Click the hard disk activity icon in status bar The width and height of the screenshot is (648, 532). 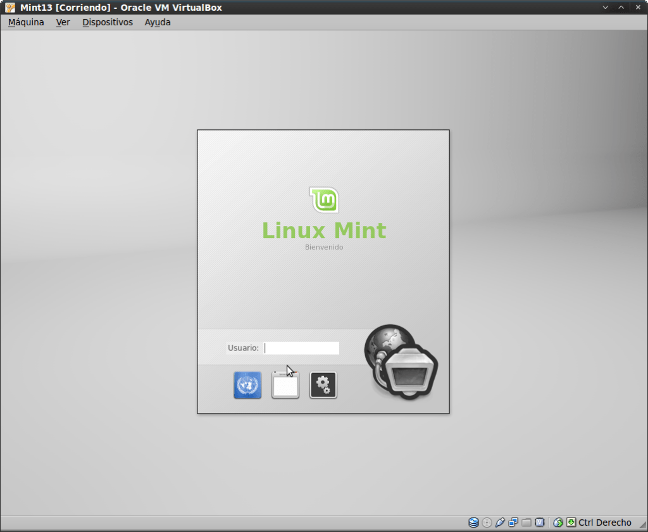tap(473, 522)
